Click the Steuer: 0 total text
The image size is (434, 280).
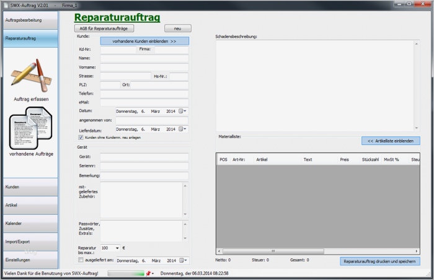tap(260, 260)
